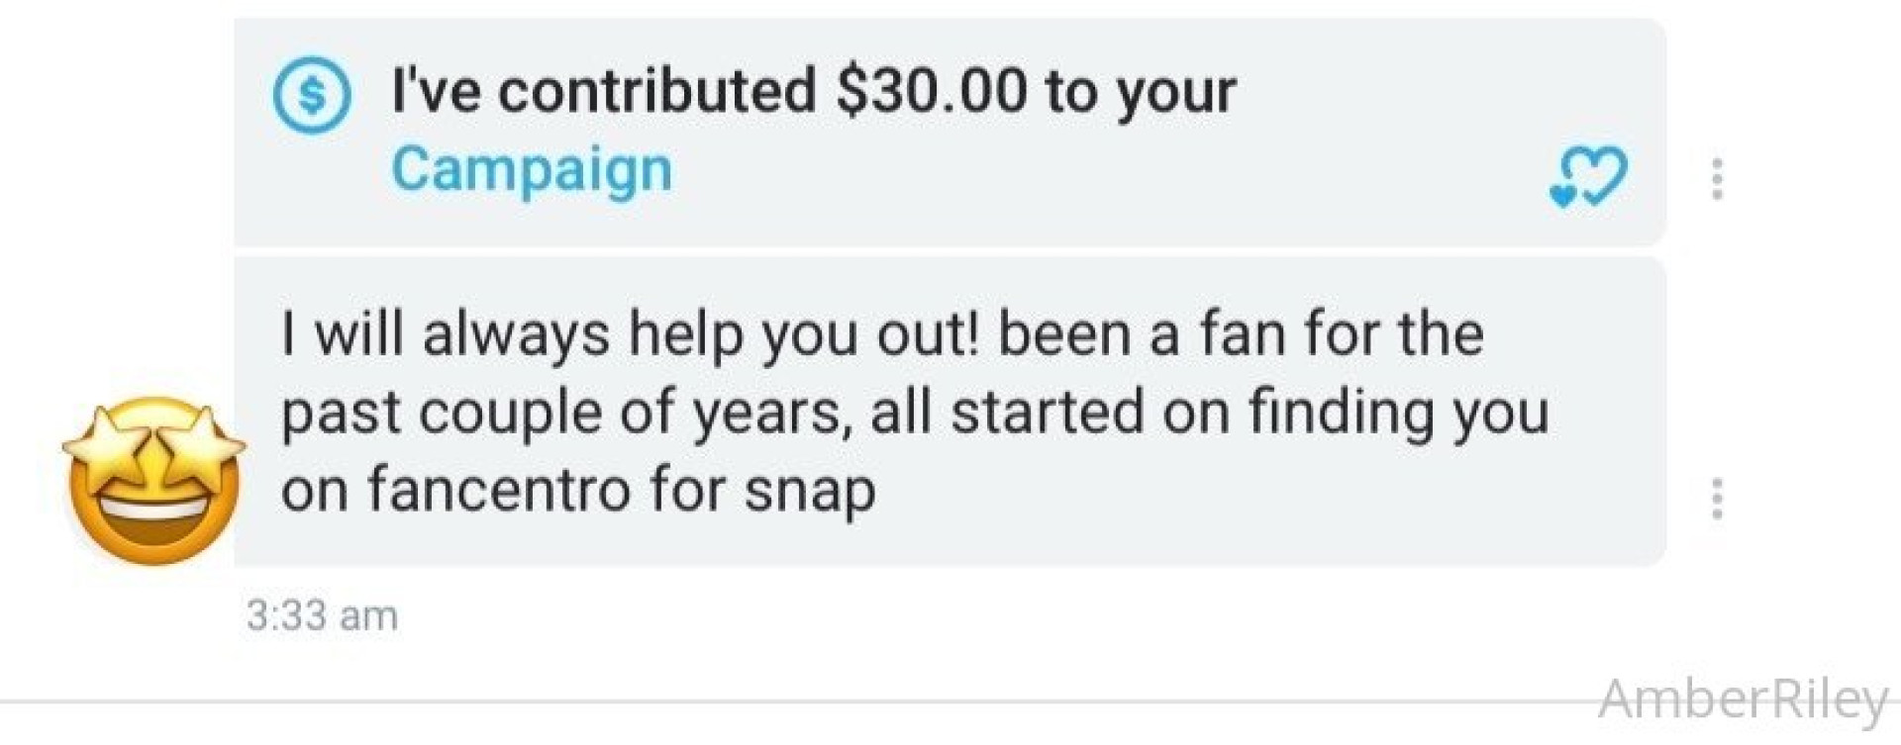
Task: Click the divider line below the timestamp
Action: (x=792, y=703)
